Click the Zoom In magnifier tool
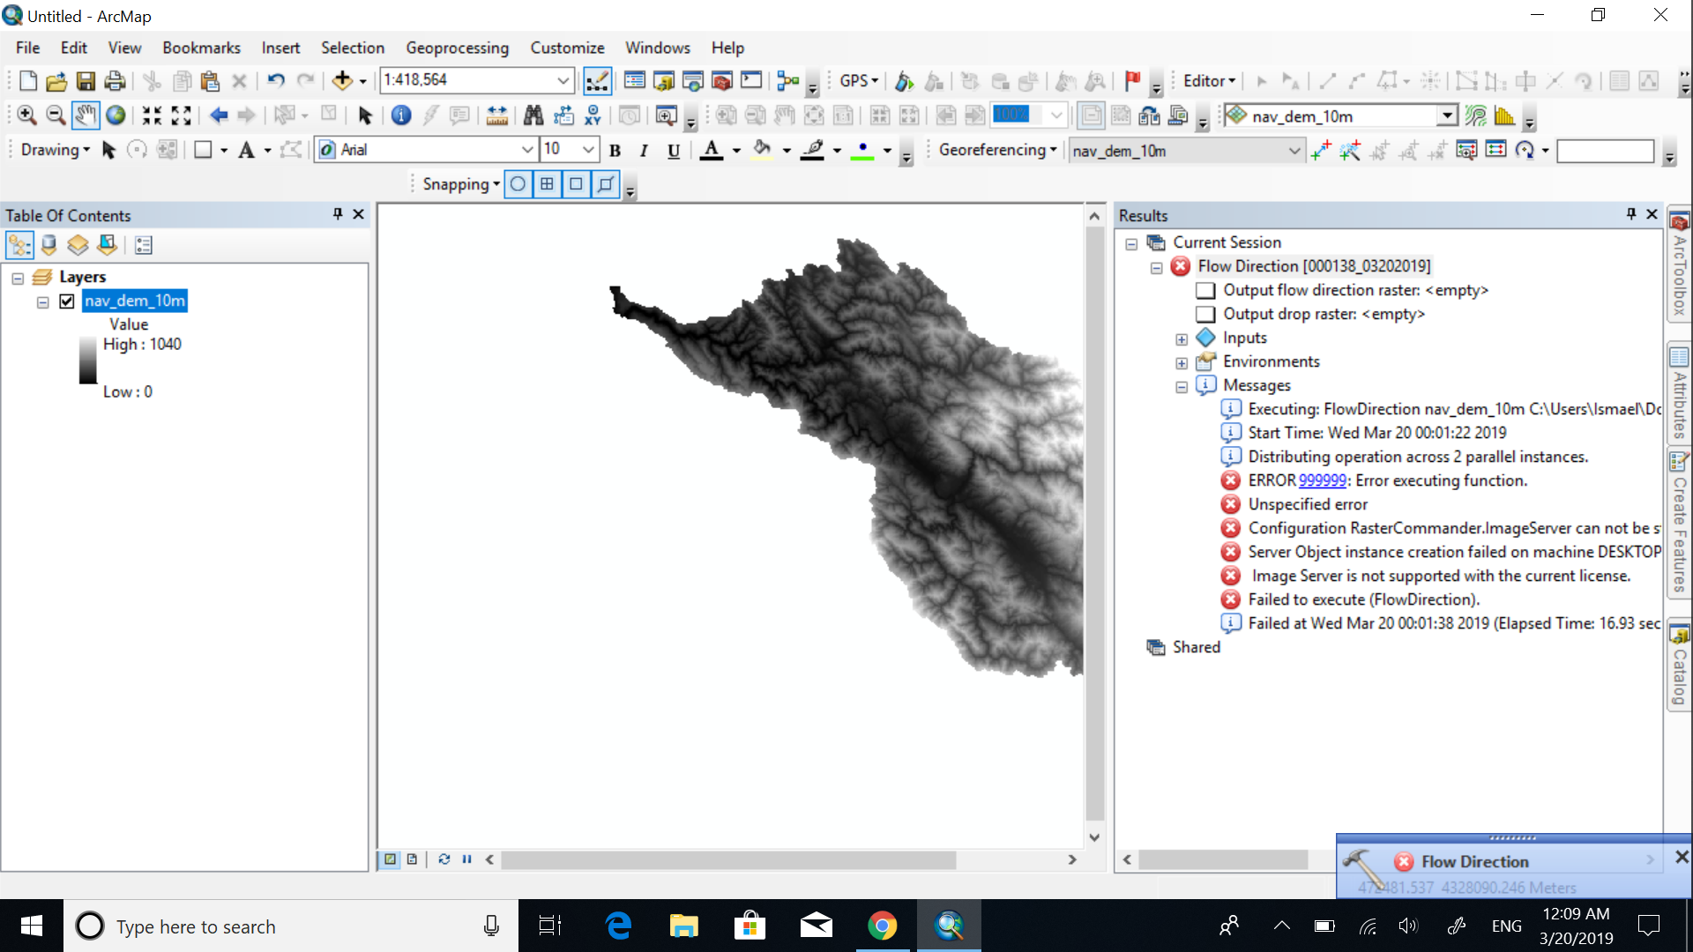Image resolution: width=1693 pixels, height=952 pixels. click(x=26, y=115)
